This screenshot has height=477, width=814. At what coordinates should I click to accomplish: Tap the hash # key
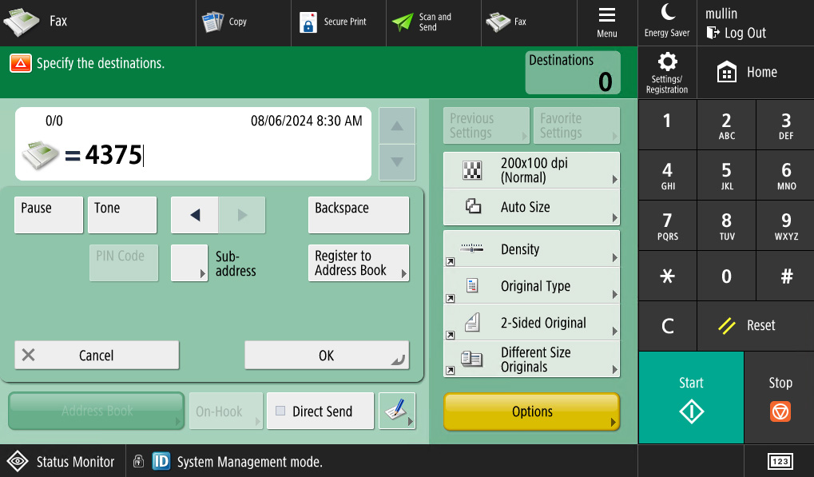785,276
